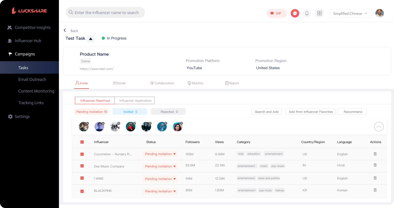
Task: Select the Influencer Reachout tab
Action: (95, 101)
